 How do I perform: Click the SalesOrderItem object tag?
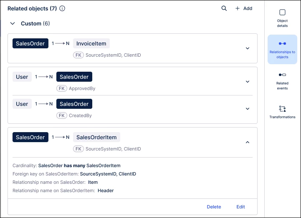click(96, 137)
